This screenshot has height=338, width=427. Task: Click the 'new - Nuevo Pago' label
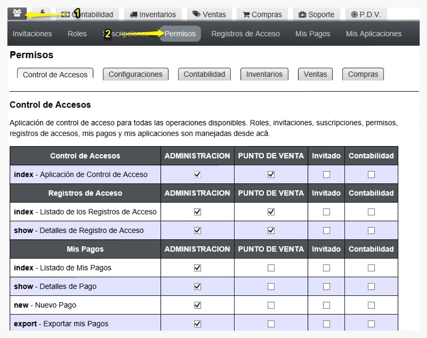point(45,305)
